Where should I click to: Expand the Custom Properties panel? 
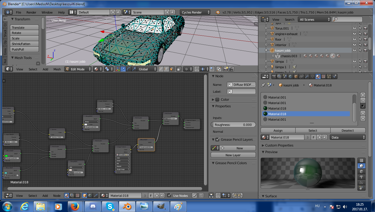[262, 145]
